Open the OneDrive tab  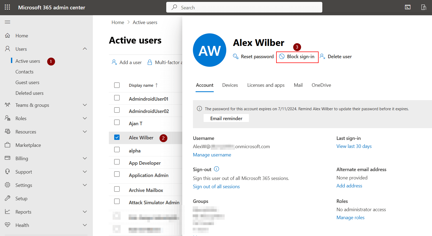click(321, 85)
